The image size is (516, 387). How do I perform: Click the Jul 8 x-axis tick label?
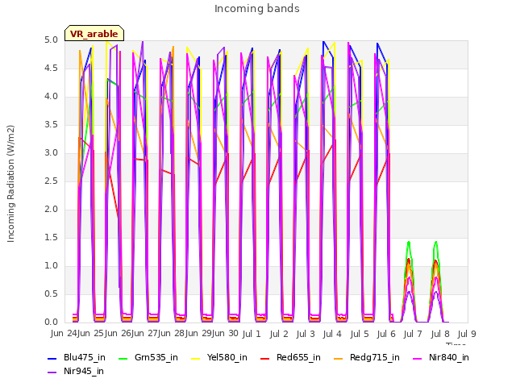point(440,334)
